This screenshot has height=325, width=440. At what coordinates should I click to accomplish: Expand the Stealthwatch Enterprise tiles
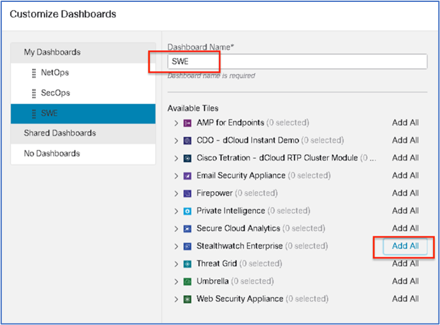(x=176, y=247)
